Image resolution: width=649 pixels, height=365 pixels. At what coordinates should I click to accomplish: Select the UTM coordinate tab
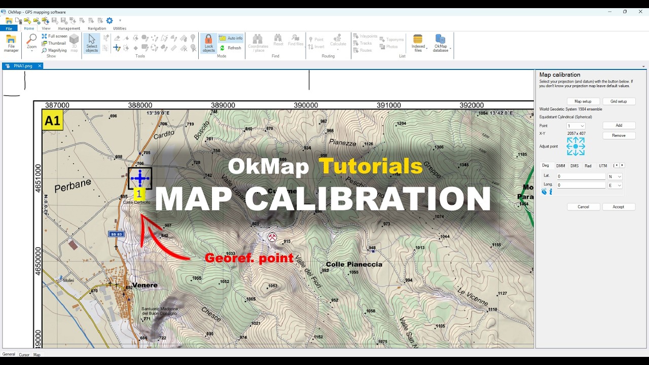[x=603, y=166]
